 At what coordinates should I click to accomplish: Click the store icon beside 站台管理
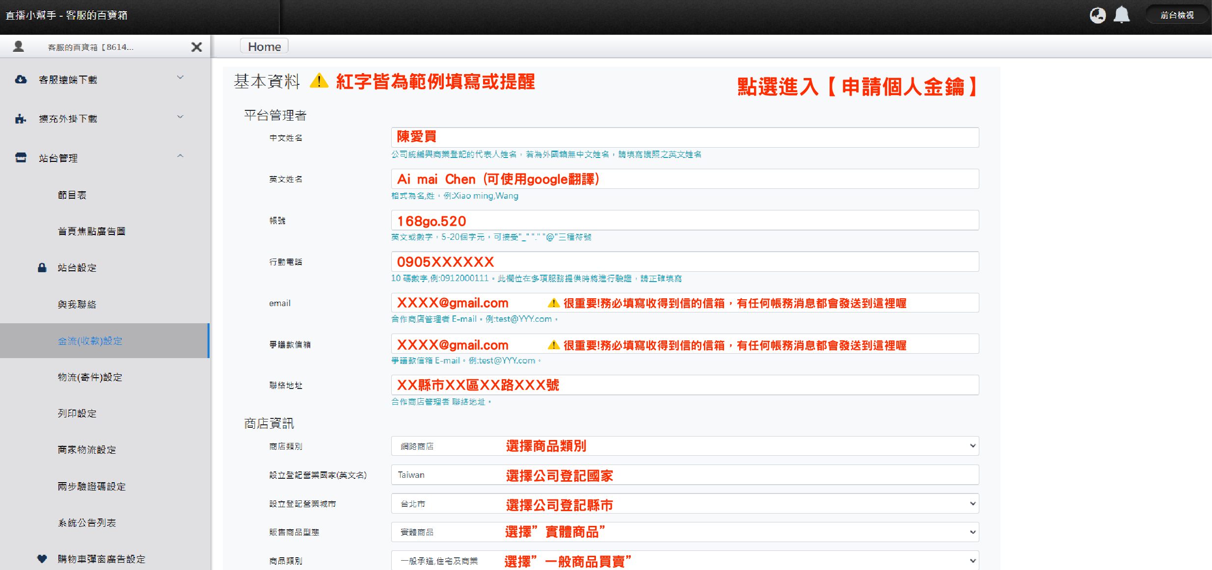21,158
